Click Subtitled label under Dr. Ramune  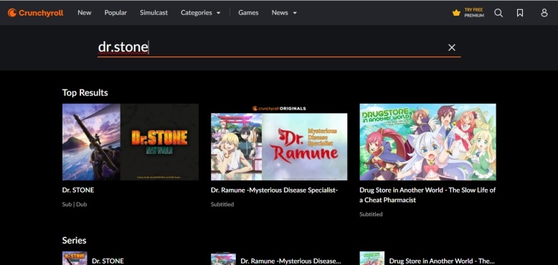point(222,204)
